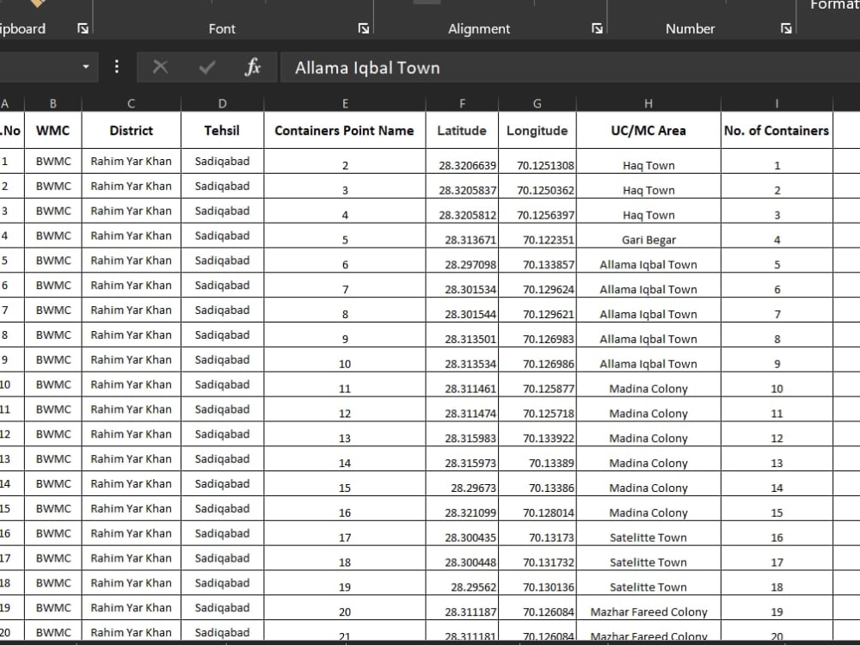Click the Tehsil header cell

pos(222,130)
